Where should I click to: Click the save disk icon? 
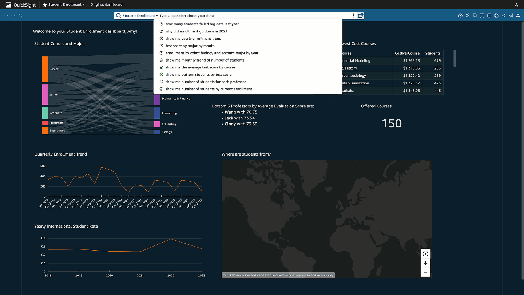point(496,16)
